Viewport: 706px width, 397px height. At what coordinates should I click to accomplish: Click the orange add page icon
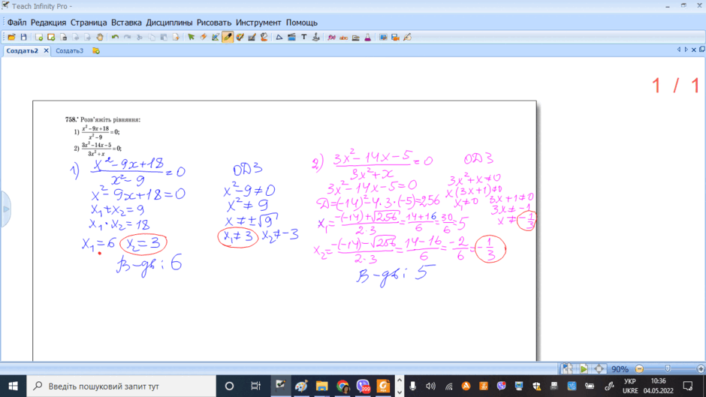pos(51,38)
